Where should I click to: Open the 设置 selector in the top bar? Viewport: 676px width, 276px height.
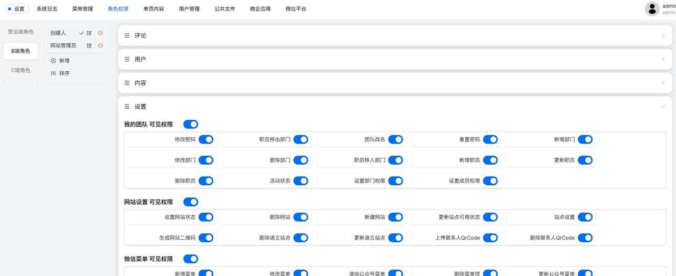16,9
